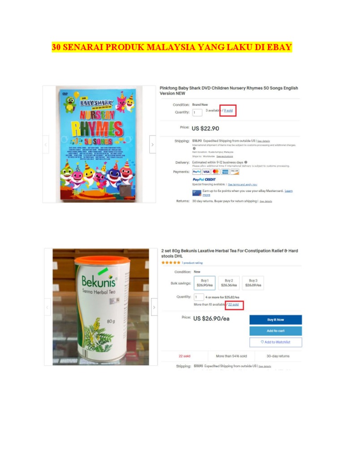Open the 22 sold link near quantity
Viewport: 344px width, 459px height.
point(233,304)
